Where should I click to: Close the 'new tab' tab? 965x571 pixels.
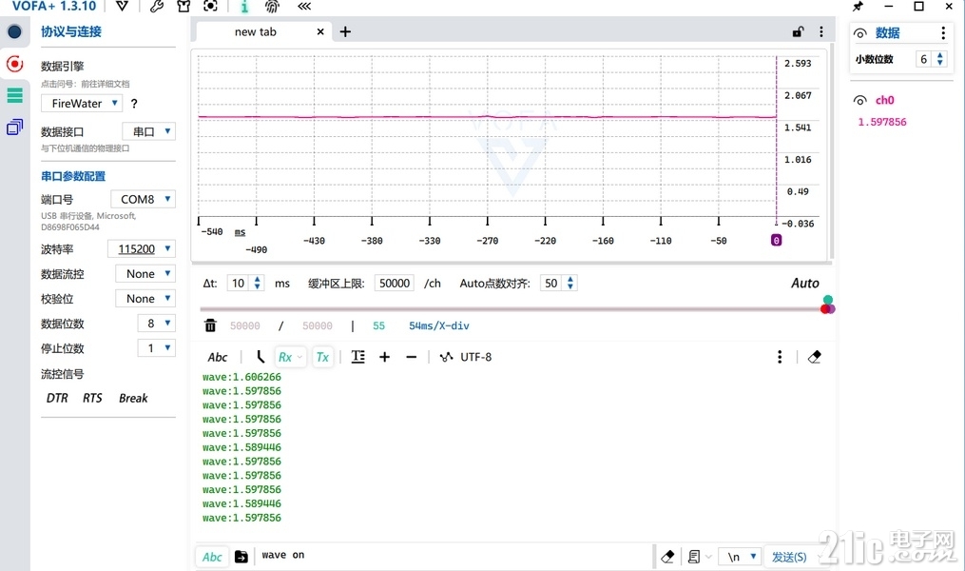320,31
